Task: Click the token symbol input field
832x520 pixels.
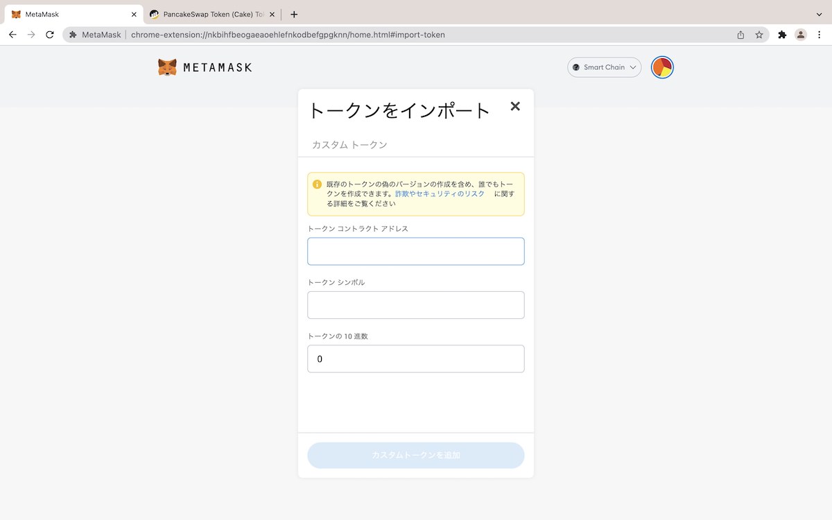Action: tap(415, 305)
